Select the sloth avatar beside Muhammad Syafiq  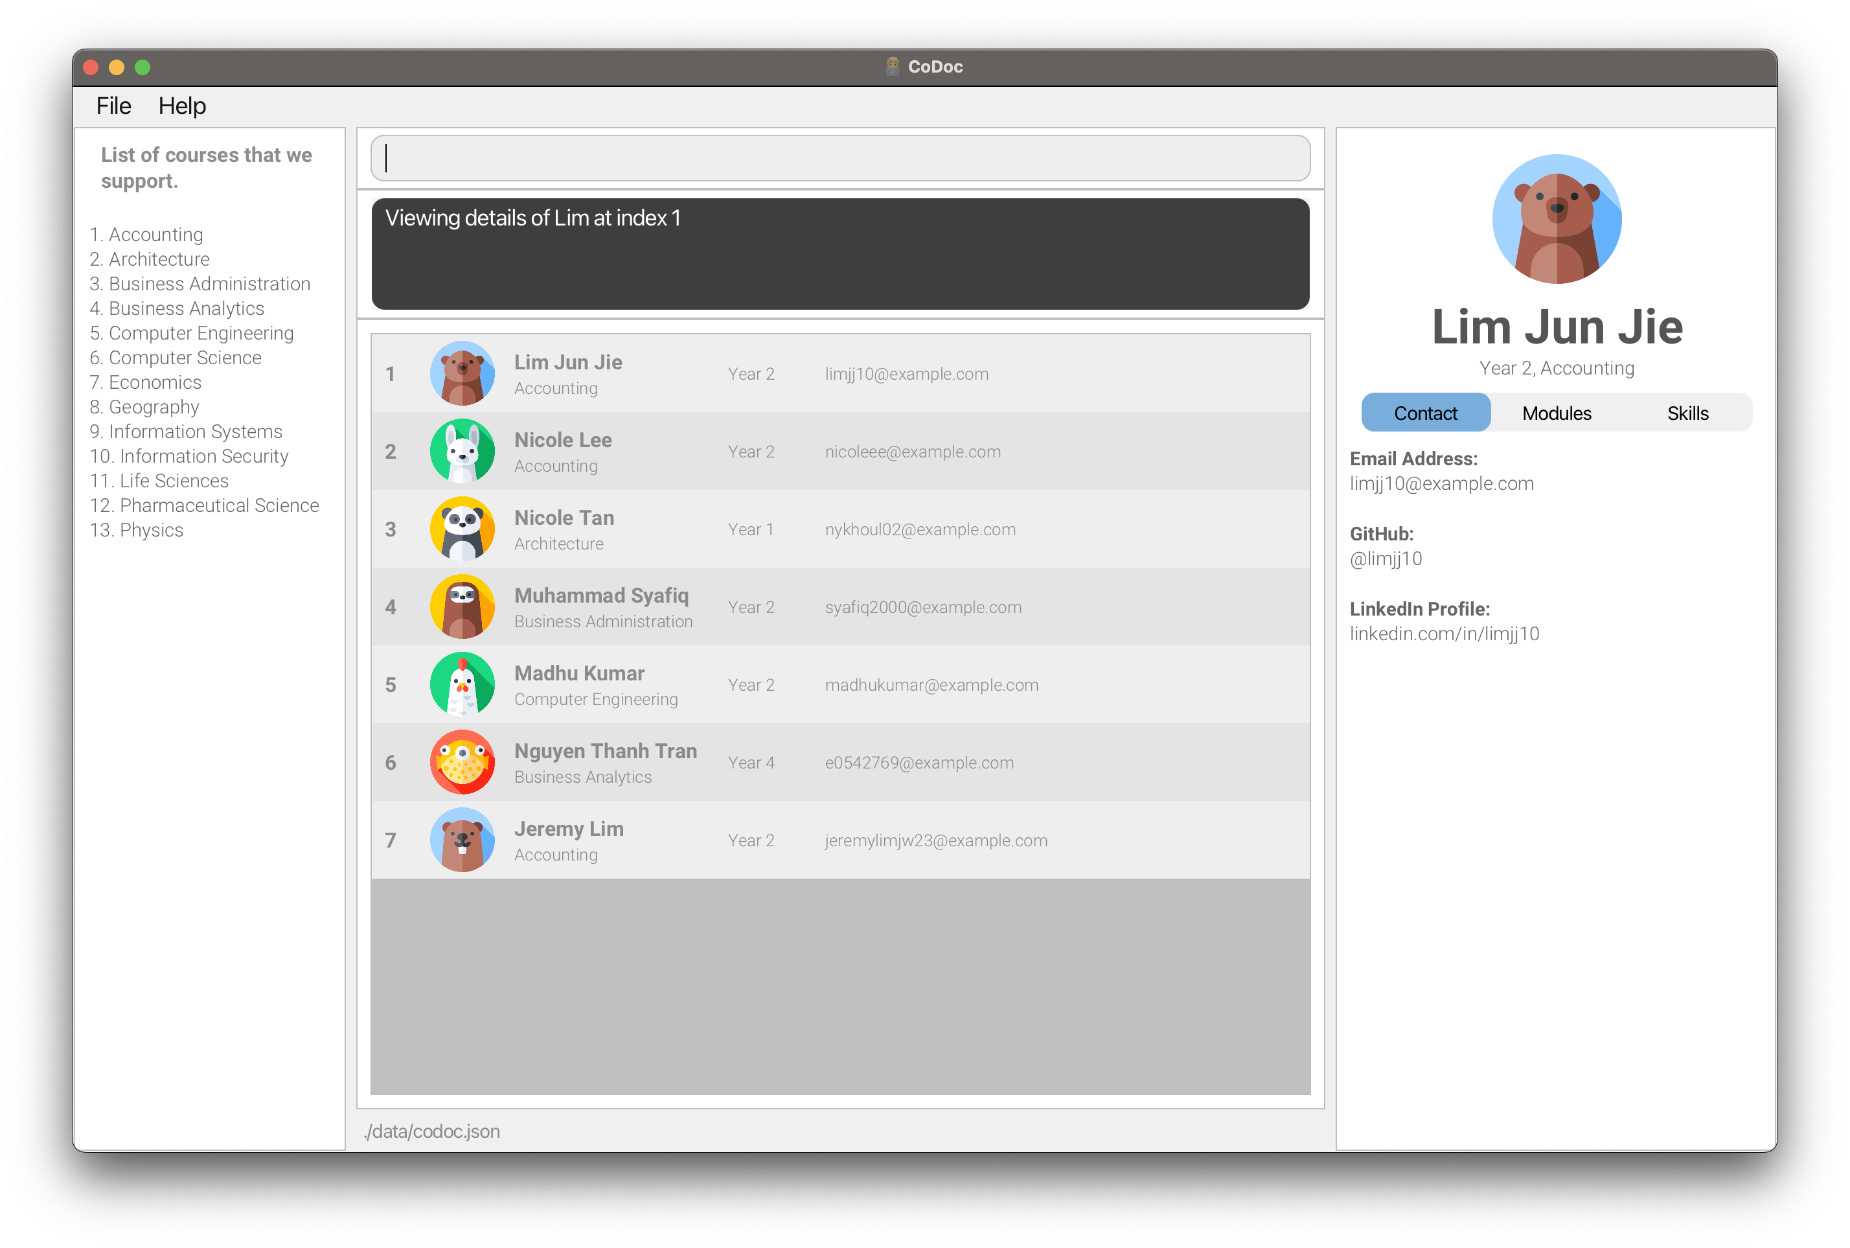[x=462, y=606]
